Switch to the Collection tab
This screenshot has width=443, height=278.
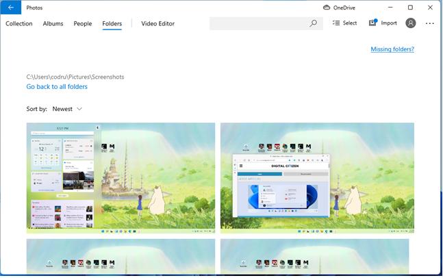click(19, 23)
